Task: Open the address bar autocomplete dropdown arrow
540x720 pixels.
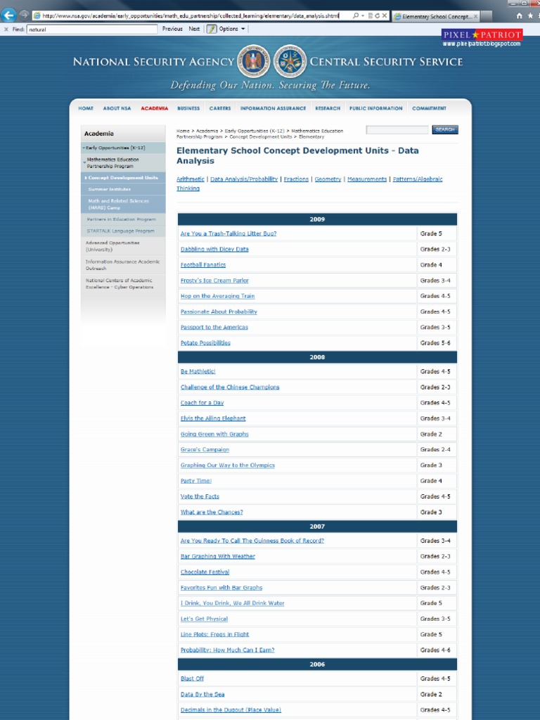Action: (363, 15)
